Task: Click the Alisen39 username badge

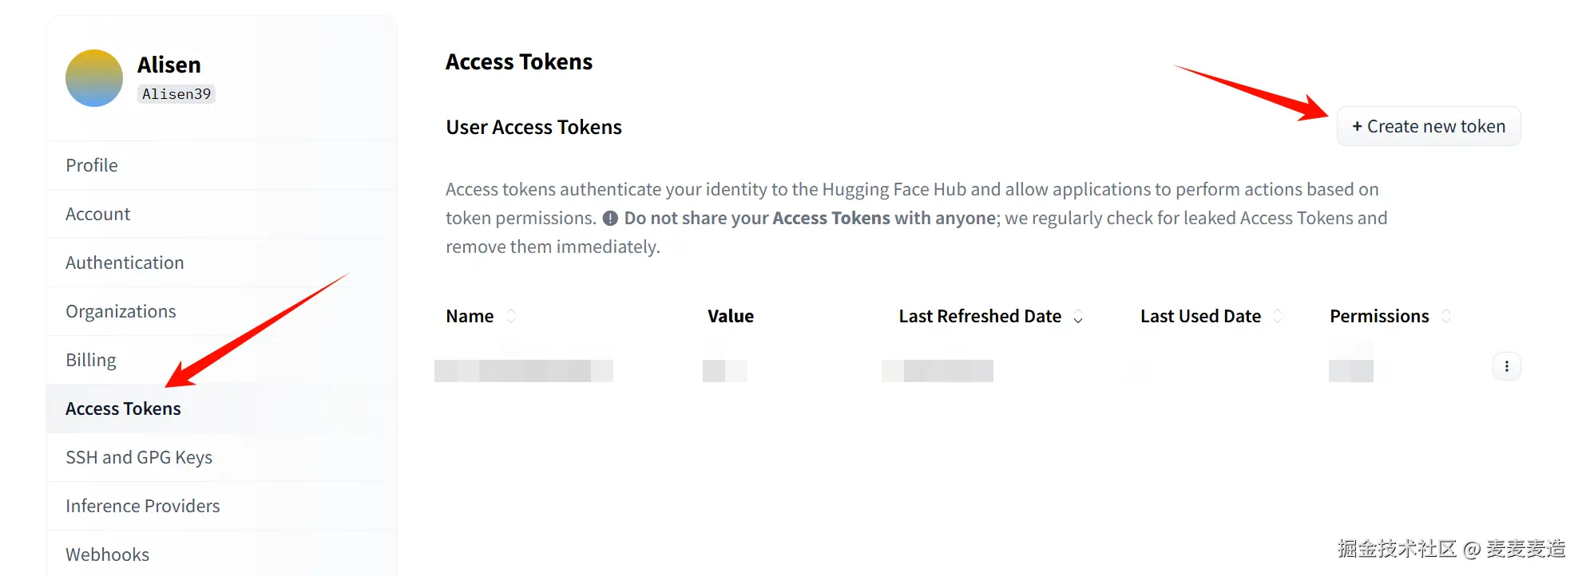Action: click(x=176, y=94)
